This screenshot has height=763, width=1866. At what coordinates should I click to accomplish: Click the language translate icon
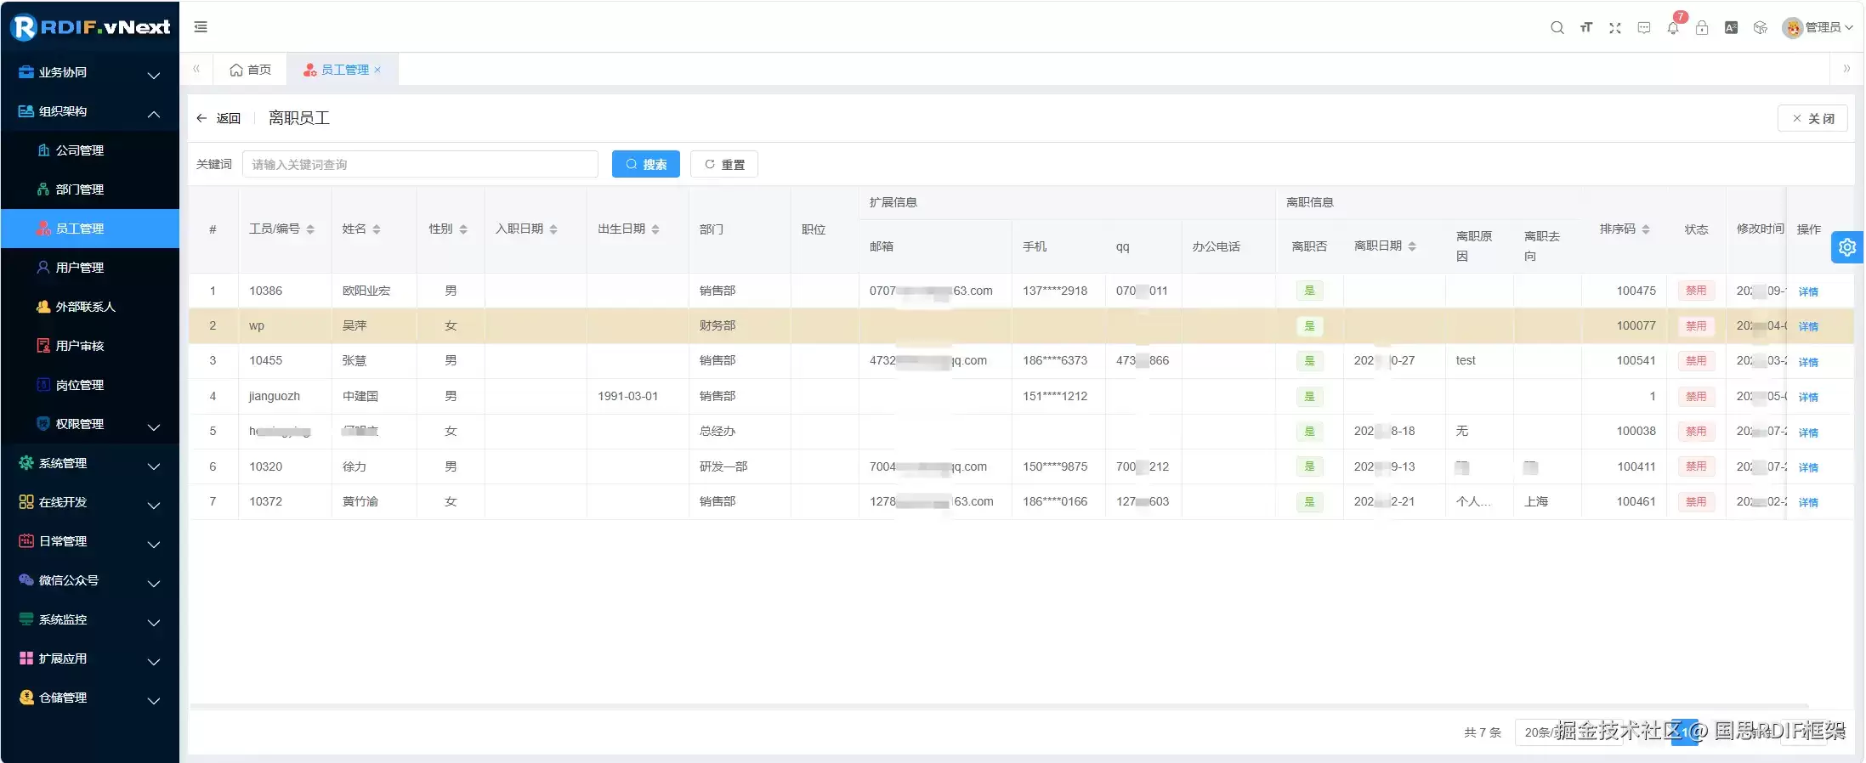pyautogui.click(x=1731, y=27)
